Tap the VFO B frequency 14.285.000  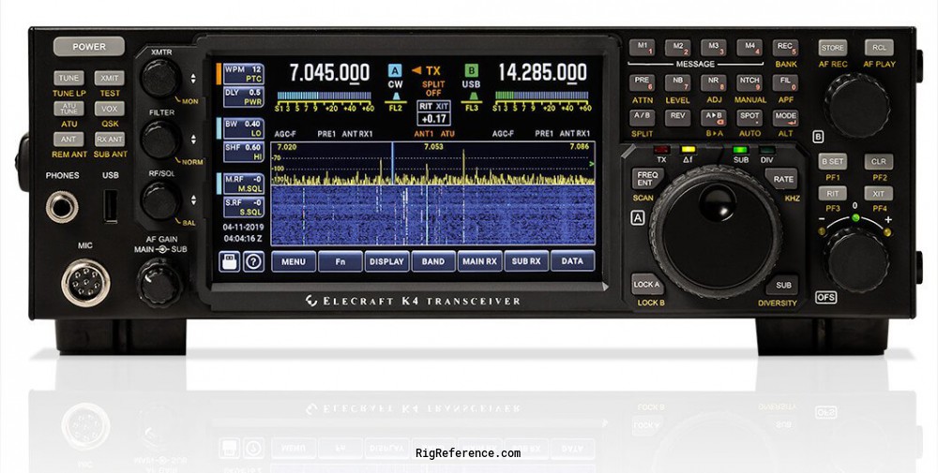point(542,73)
